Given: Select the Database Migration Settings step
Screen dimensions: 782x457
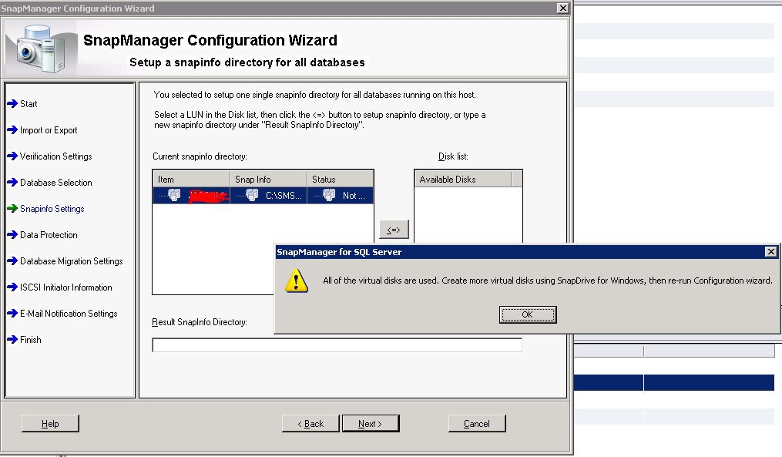Looking at the screenshot, I should point(72,261).
